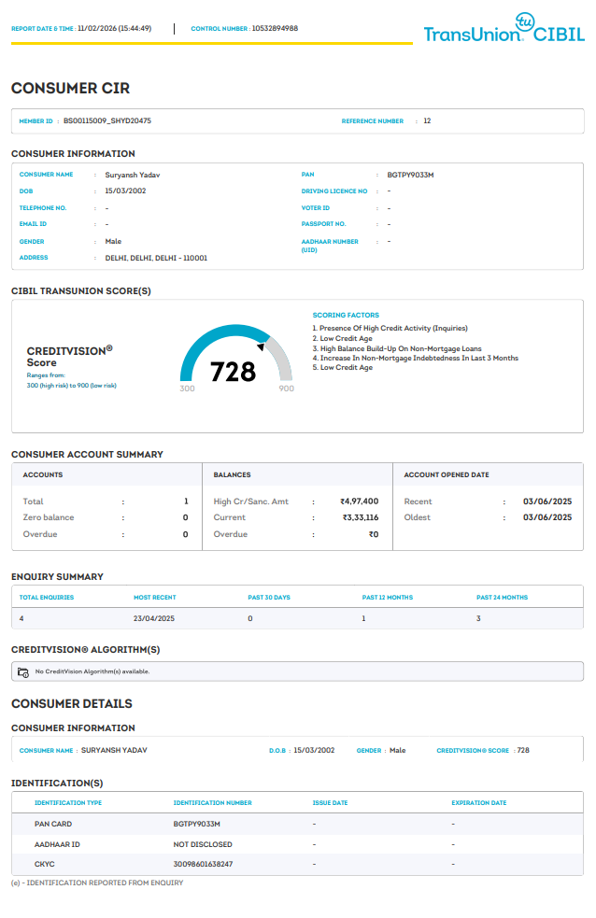596x918 pixels.
Task: Click the DRIVING LICENCE NO label
Action: tap(334, 191)
